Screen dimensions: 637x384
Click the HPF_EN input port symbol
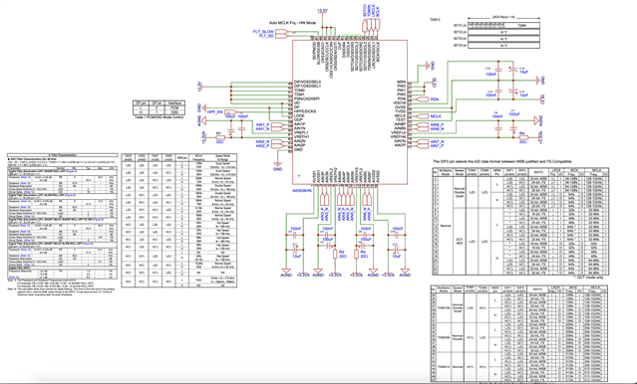coord(230,111)
